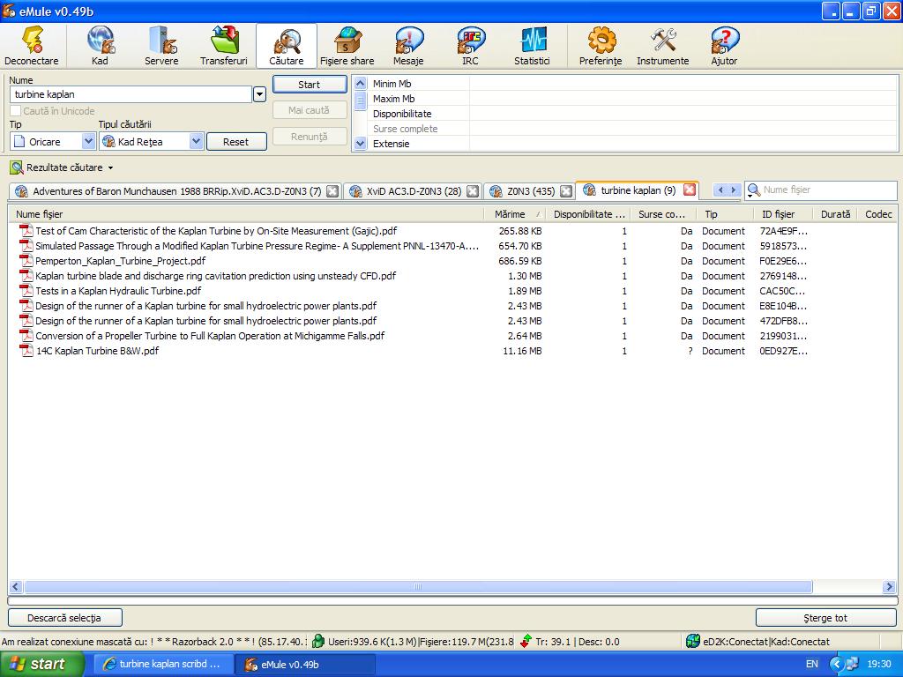Select the turbine kaplan (9) tab
The image size is (903, 677).
coord(638,190)
